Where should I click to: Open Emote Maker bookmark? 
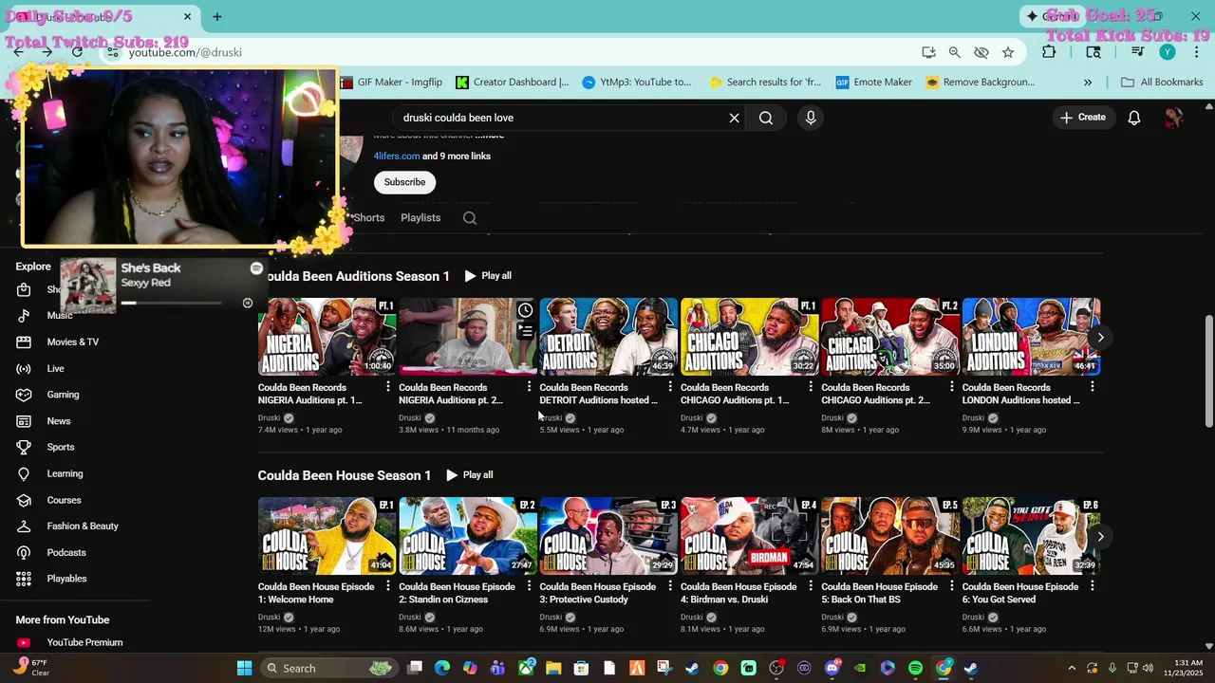874,83
